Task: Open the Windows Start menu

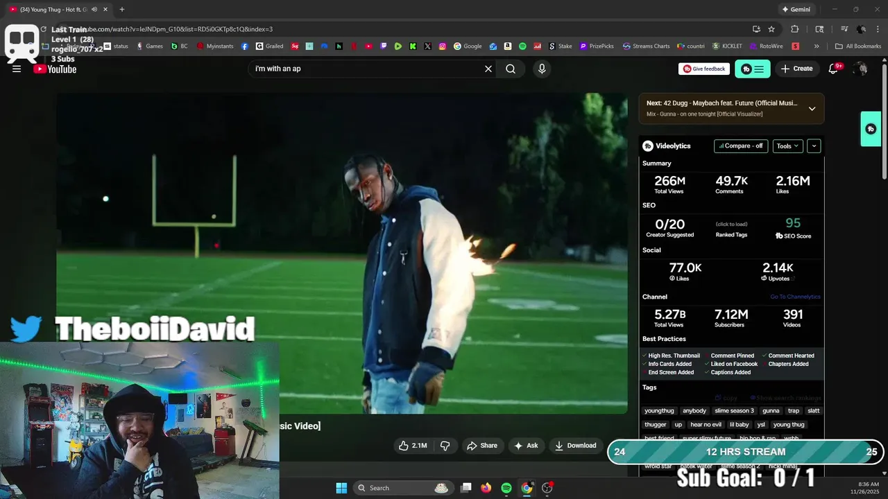Action: 341,488
